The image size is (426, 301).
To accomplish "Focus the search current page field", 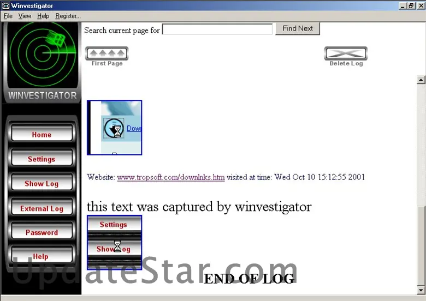I will pyautogui.click(x=217, y=29).
